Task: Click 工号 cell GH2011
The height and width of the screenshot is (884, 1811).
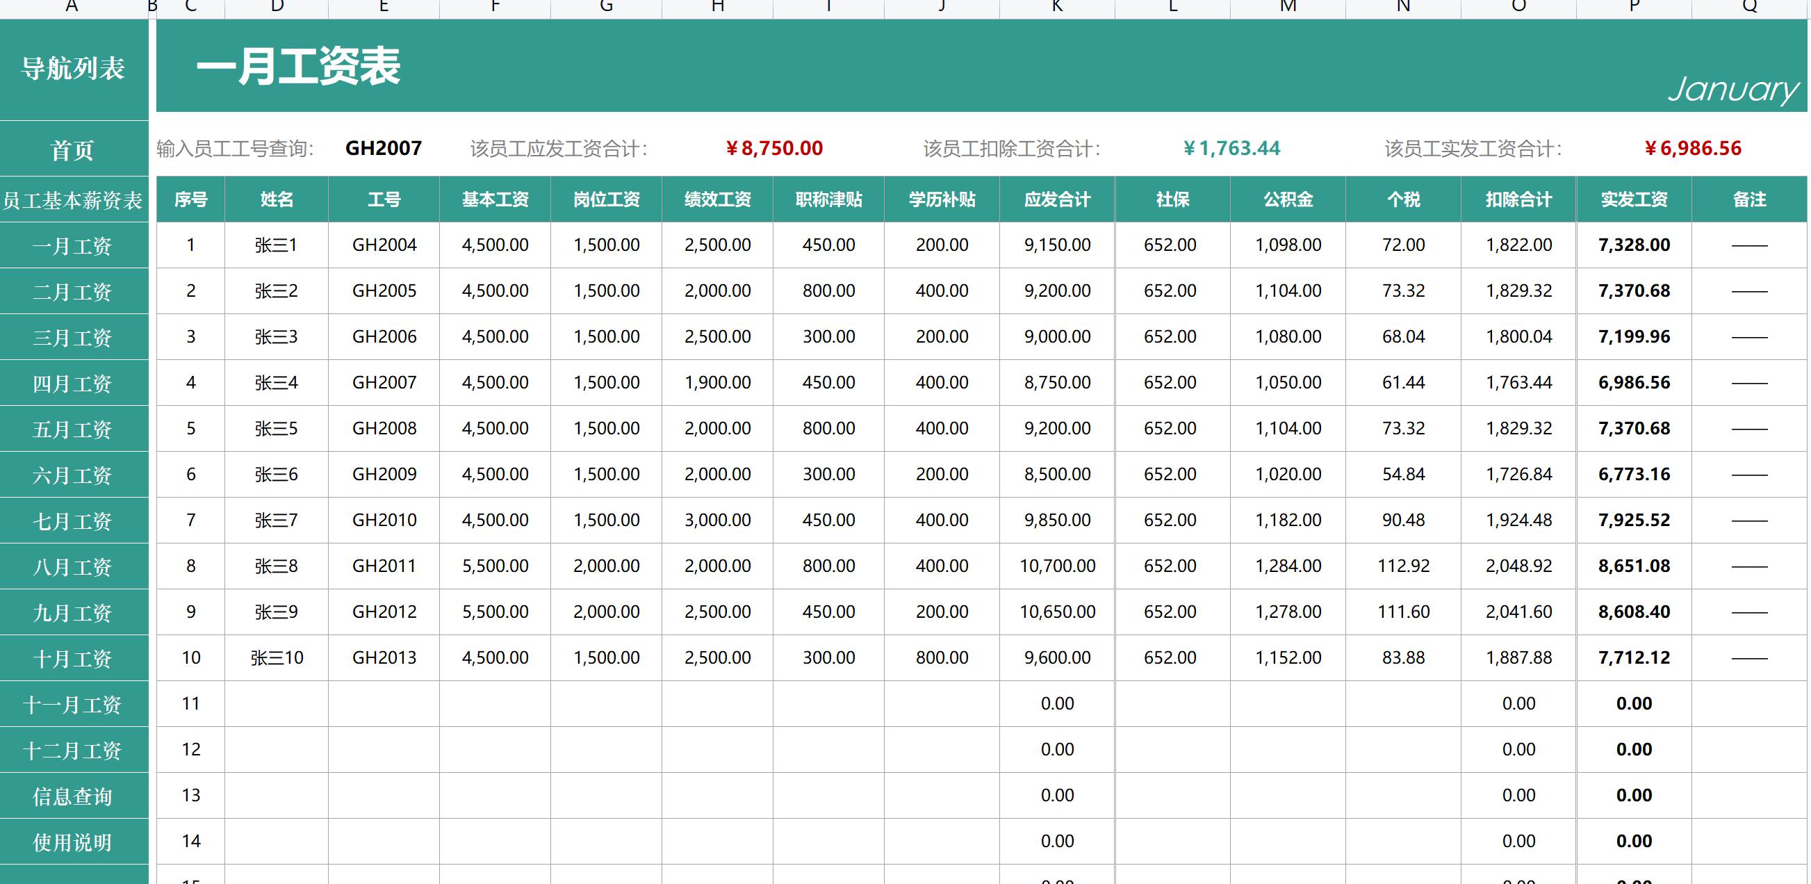Action: (x=384, y=566)
